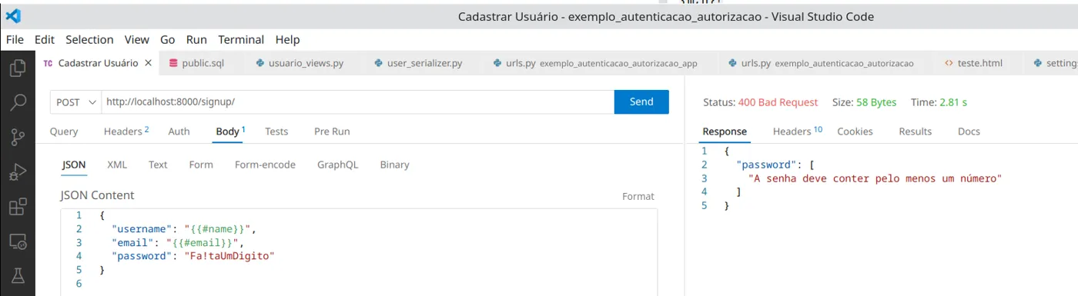
Task: Click the 58 Bytes size value
Action: (x=877, y=101)
